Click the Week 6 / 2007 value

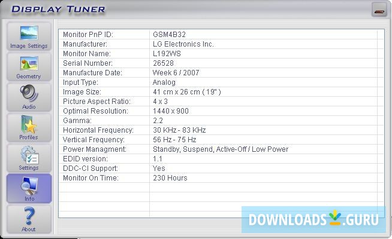coord(176,73)
